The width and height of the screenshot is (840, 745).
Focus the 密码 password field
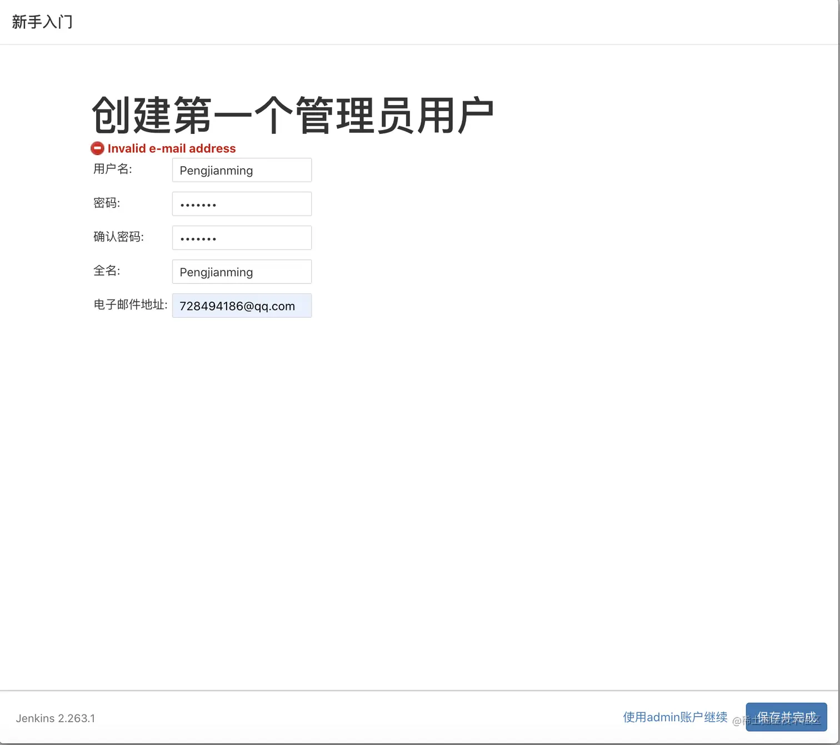coord(242,204)
